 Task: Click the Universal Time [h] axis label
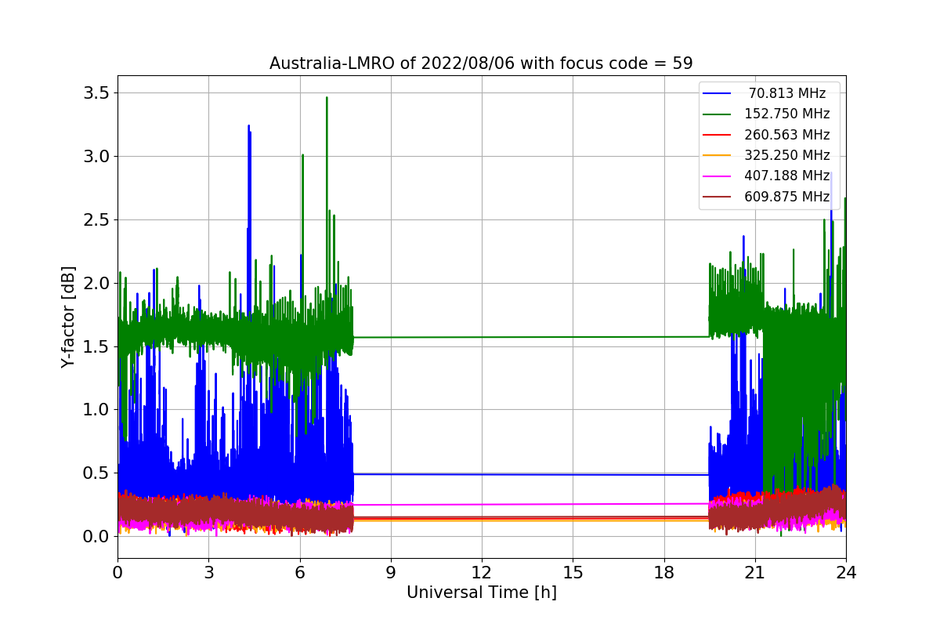click(x=481, y=593)
